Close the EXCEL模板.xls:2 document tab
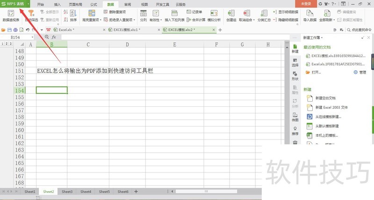 [214, 30]
